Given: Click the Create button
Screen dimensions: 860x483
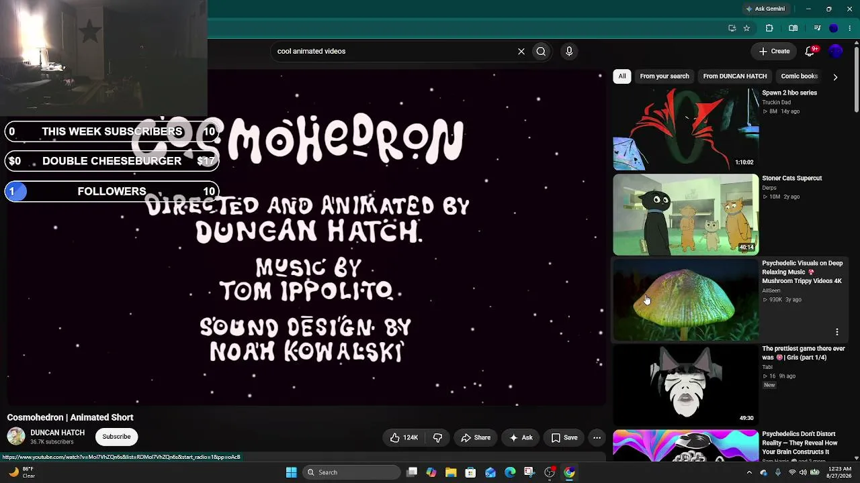Looking at the screenshot, I should [x=774, y=51].
